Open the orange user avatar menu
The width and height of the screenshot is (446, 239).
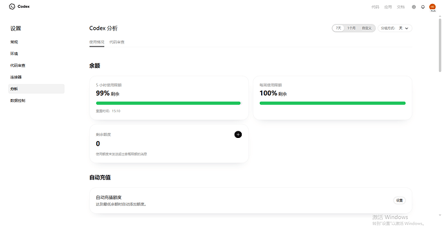pyautogui.click(x=432, y=7)
